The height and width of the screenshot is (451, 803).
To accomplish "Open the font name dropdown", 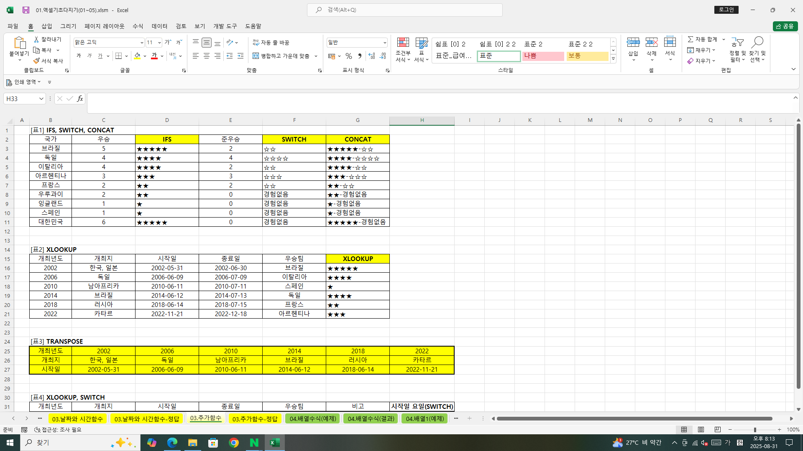I will (x=142, y=43).
